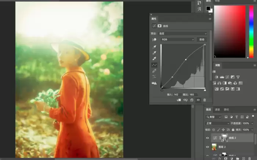The height and width of the screenshot is (160, 257).
Task: Open the preset dropdown showing 自定
Action: [x=183, y=34]
